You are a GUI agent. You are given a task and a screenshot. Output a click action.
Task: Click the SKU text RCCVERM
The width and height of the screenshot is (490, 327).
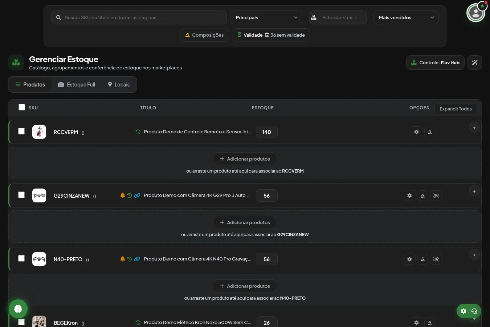point(66,132)
